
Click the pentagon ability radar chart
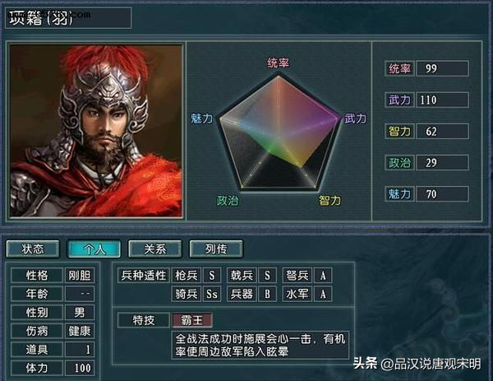pyautogui.click(x=279, y=132)
